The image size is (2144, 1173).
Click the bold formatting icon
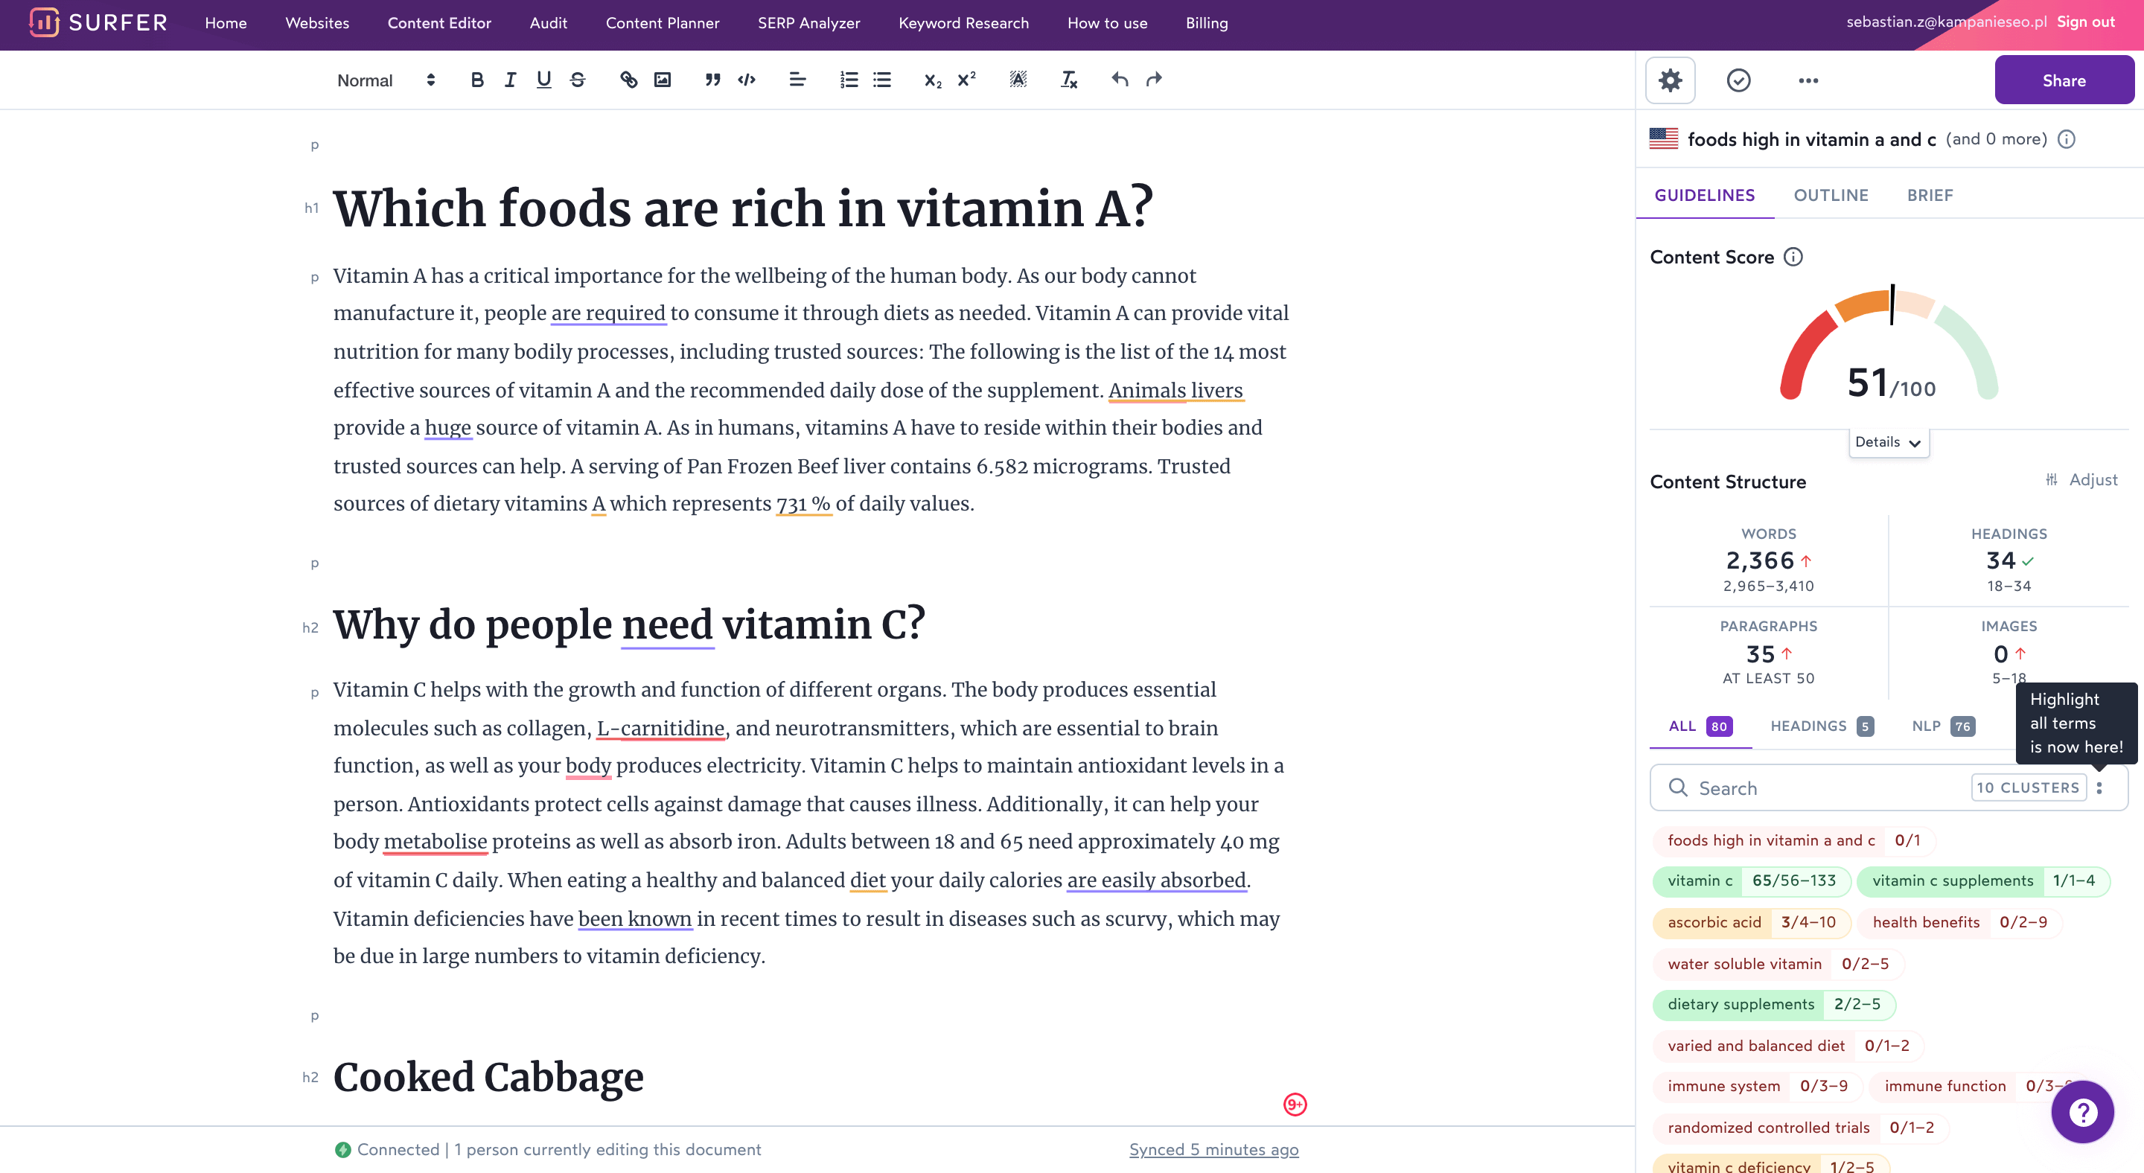478,80
